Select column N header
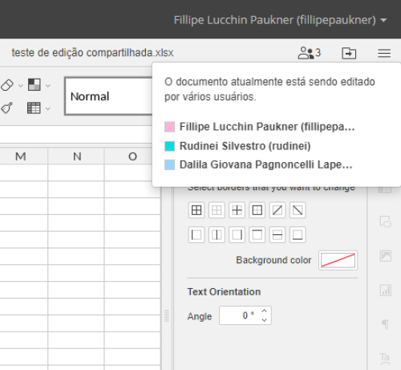Screen dimensions: 401x370 77,157
